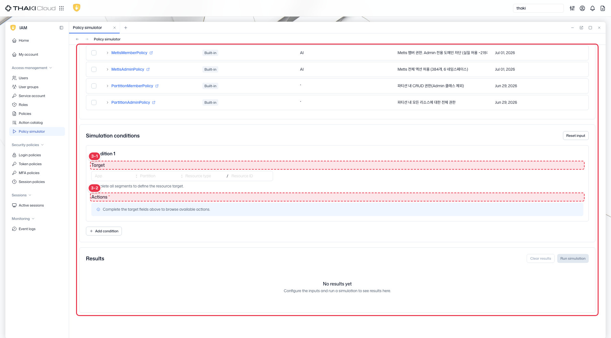Open external link for PartitionAdminPolicy

[154, 102]
